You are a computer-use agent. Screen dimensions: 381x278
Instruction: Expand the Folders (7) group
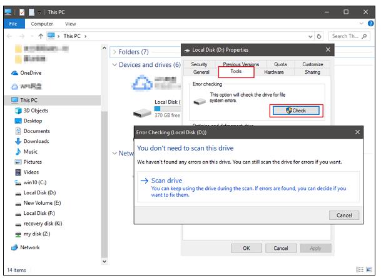115,52
